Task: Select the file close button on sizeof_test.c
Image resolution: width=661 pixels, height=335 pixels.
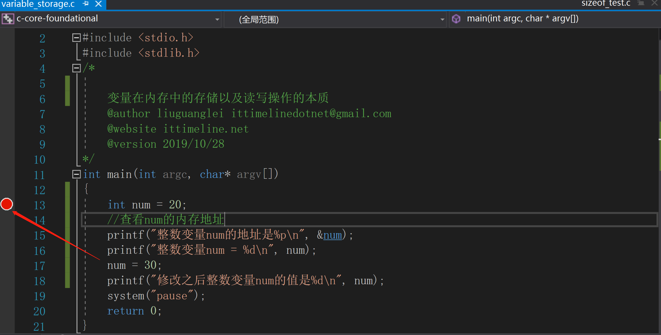Action: click(x=655, y=5)
